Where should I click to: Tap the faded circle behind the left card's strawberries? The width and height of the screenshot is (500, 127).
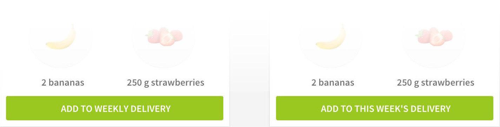[x=164, y=39]
